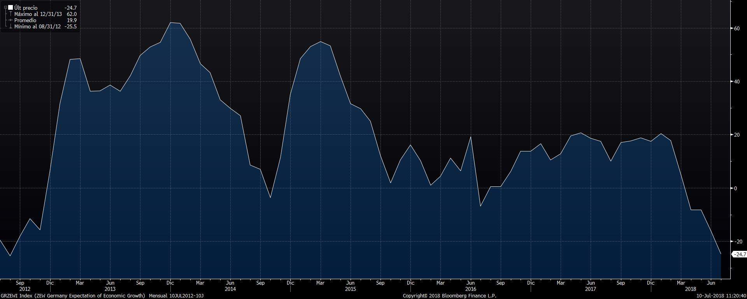747x299 pixels.
Task: Click the '40' y-axis label
Action: pos(736,82)
